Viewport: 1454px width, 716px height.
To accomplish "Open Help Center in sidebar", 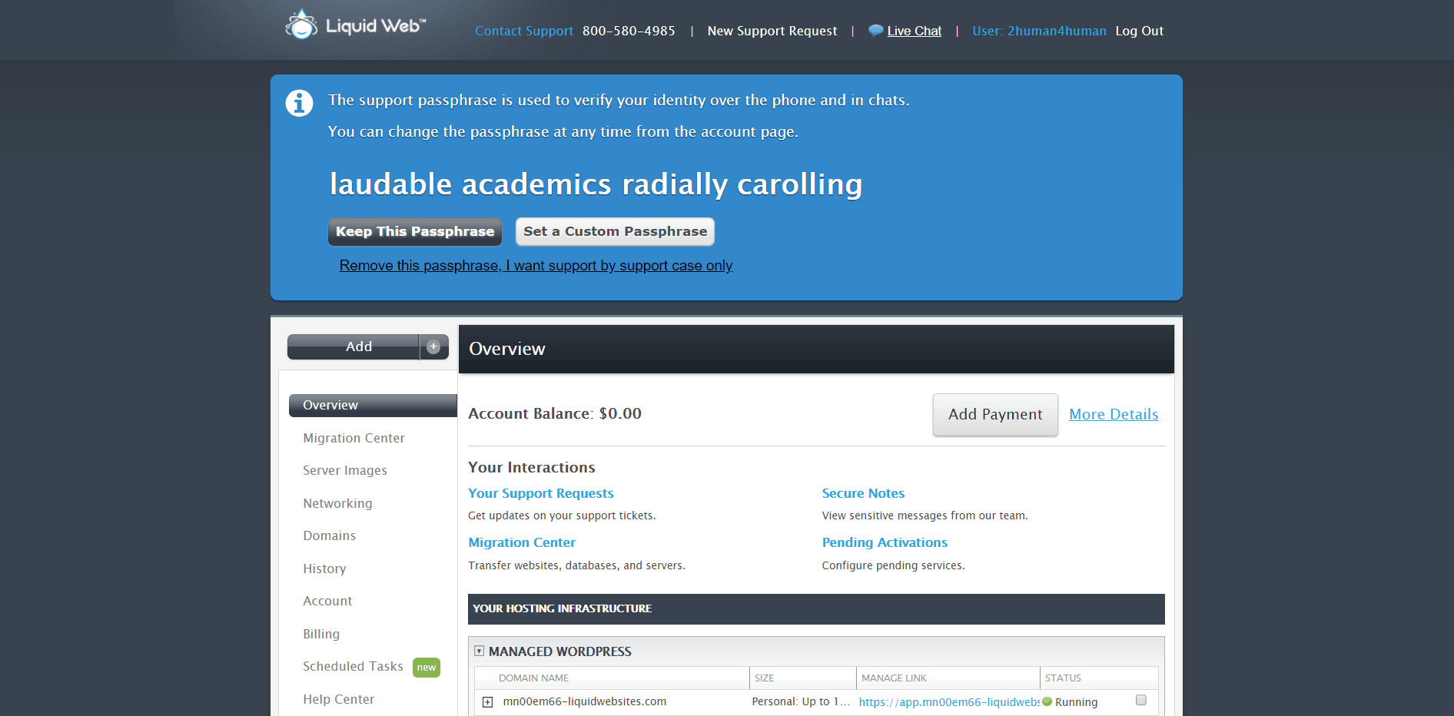I will coord(338,699).
